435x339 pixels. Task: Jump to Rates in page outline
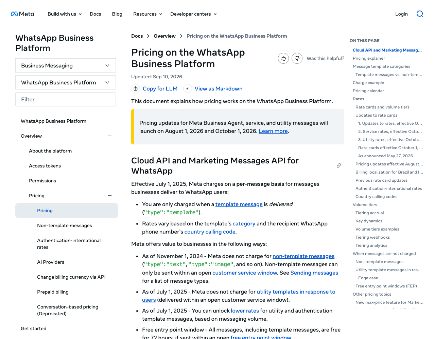pos(359,99)
